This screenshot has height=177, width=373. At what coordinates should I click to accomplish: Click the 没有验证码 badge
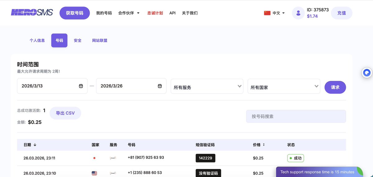pyautogui.click(x=208, y=173)
